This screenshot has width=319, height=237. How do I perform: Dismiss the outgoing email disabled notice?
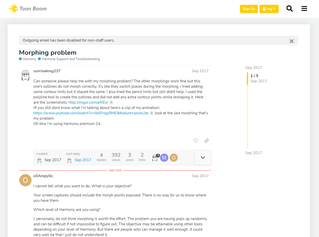(292, 41)
